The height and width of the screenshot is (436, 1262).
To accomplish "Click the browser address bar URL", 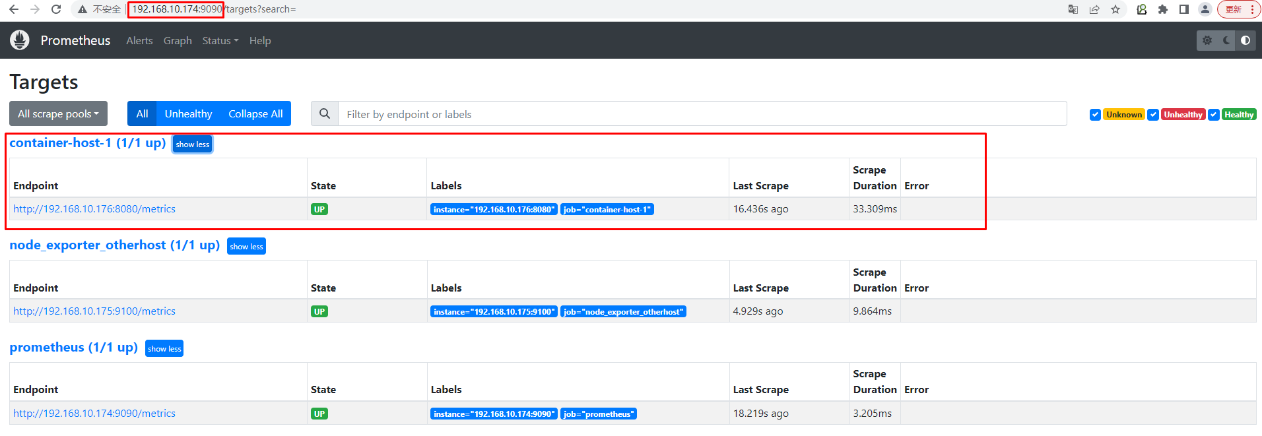I will [x=214, y=9].
